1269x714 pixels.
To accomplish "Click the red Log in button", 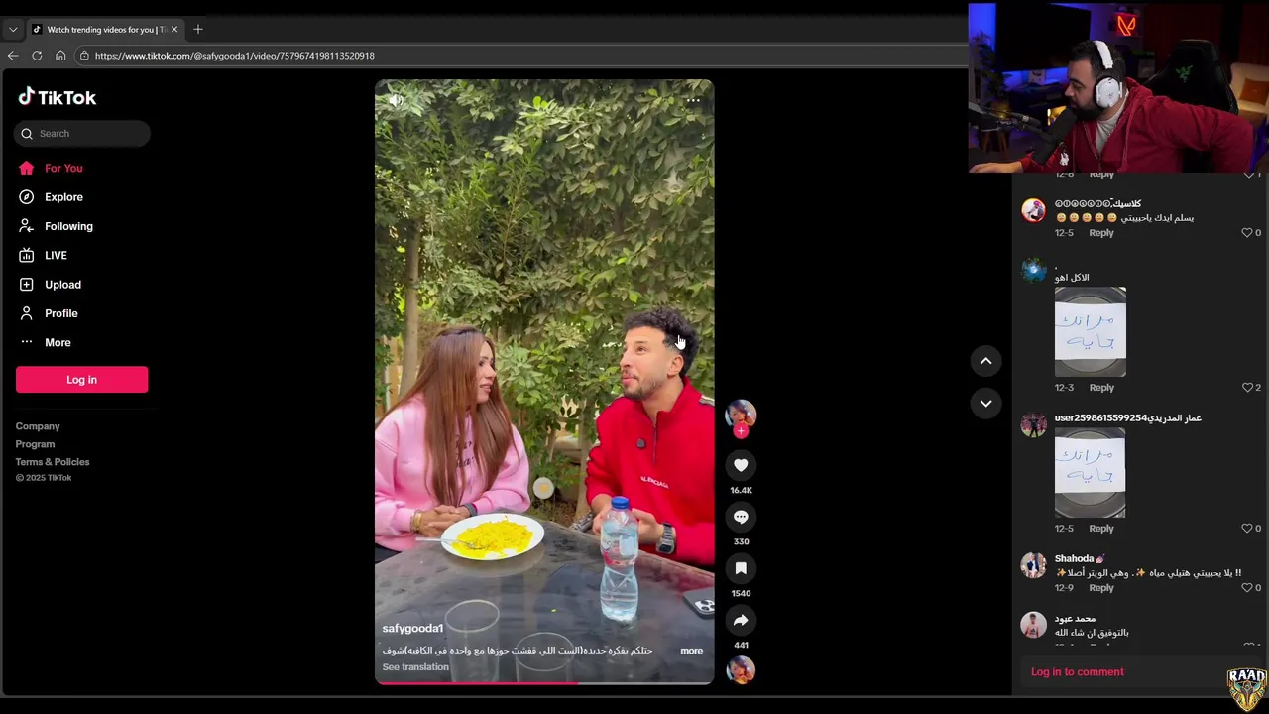I will (81, 380).
